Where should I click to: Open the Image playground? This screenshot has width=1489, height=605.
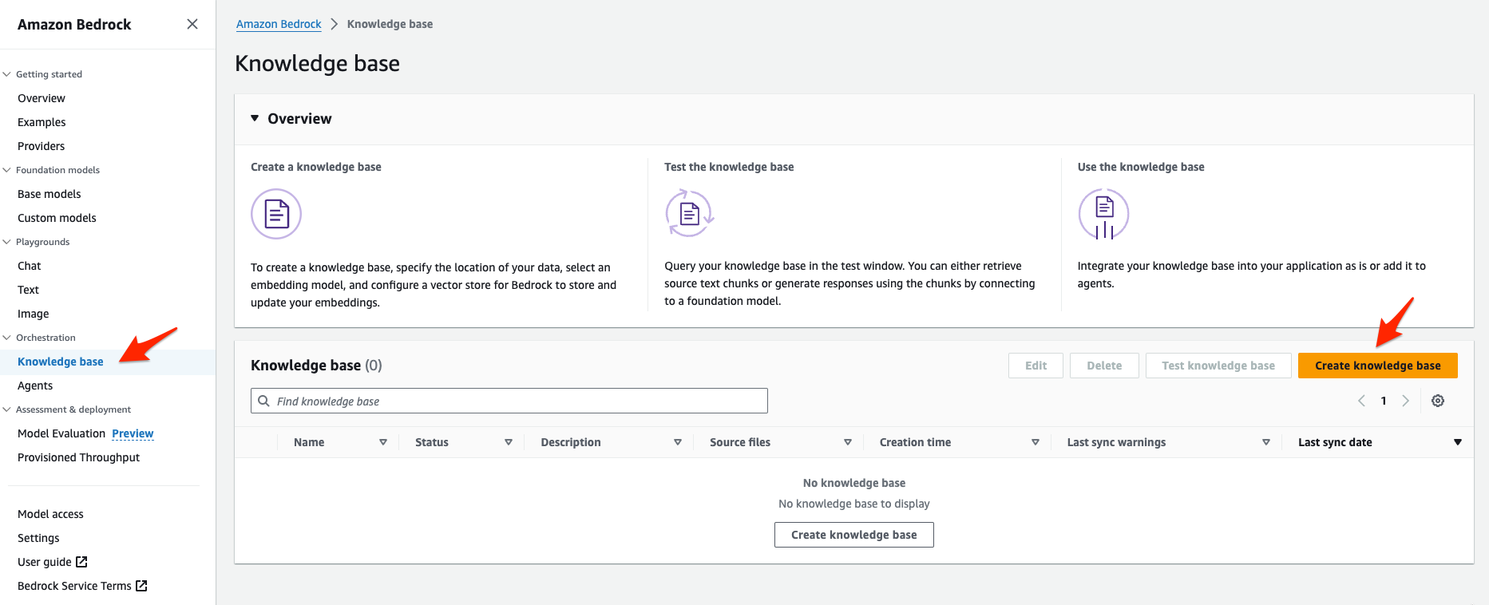(x=34, y=314)
